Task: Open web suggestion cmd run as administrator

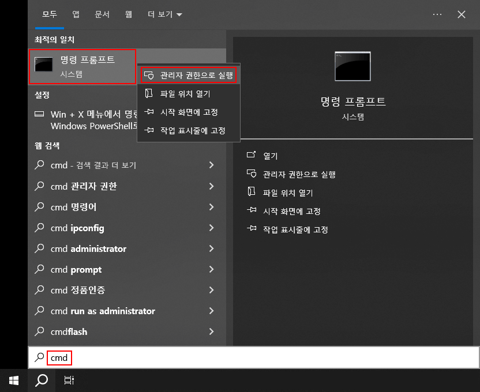Action: pyautogui.click(x=127, y=311)
